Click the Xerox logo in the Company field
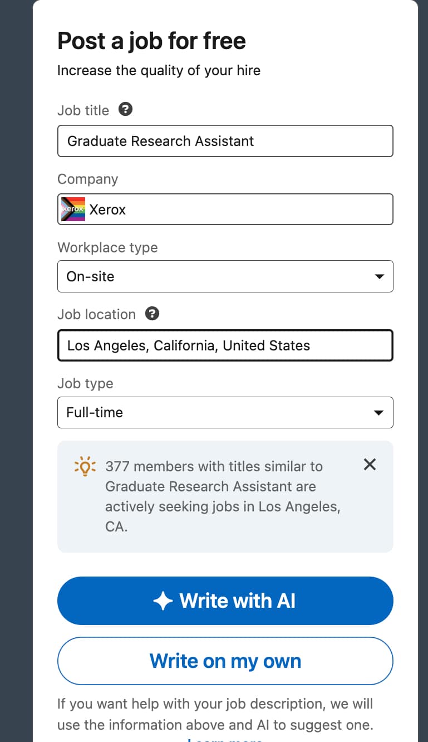The image size is (428, 742). 73,209
